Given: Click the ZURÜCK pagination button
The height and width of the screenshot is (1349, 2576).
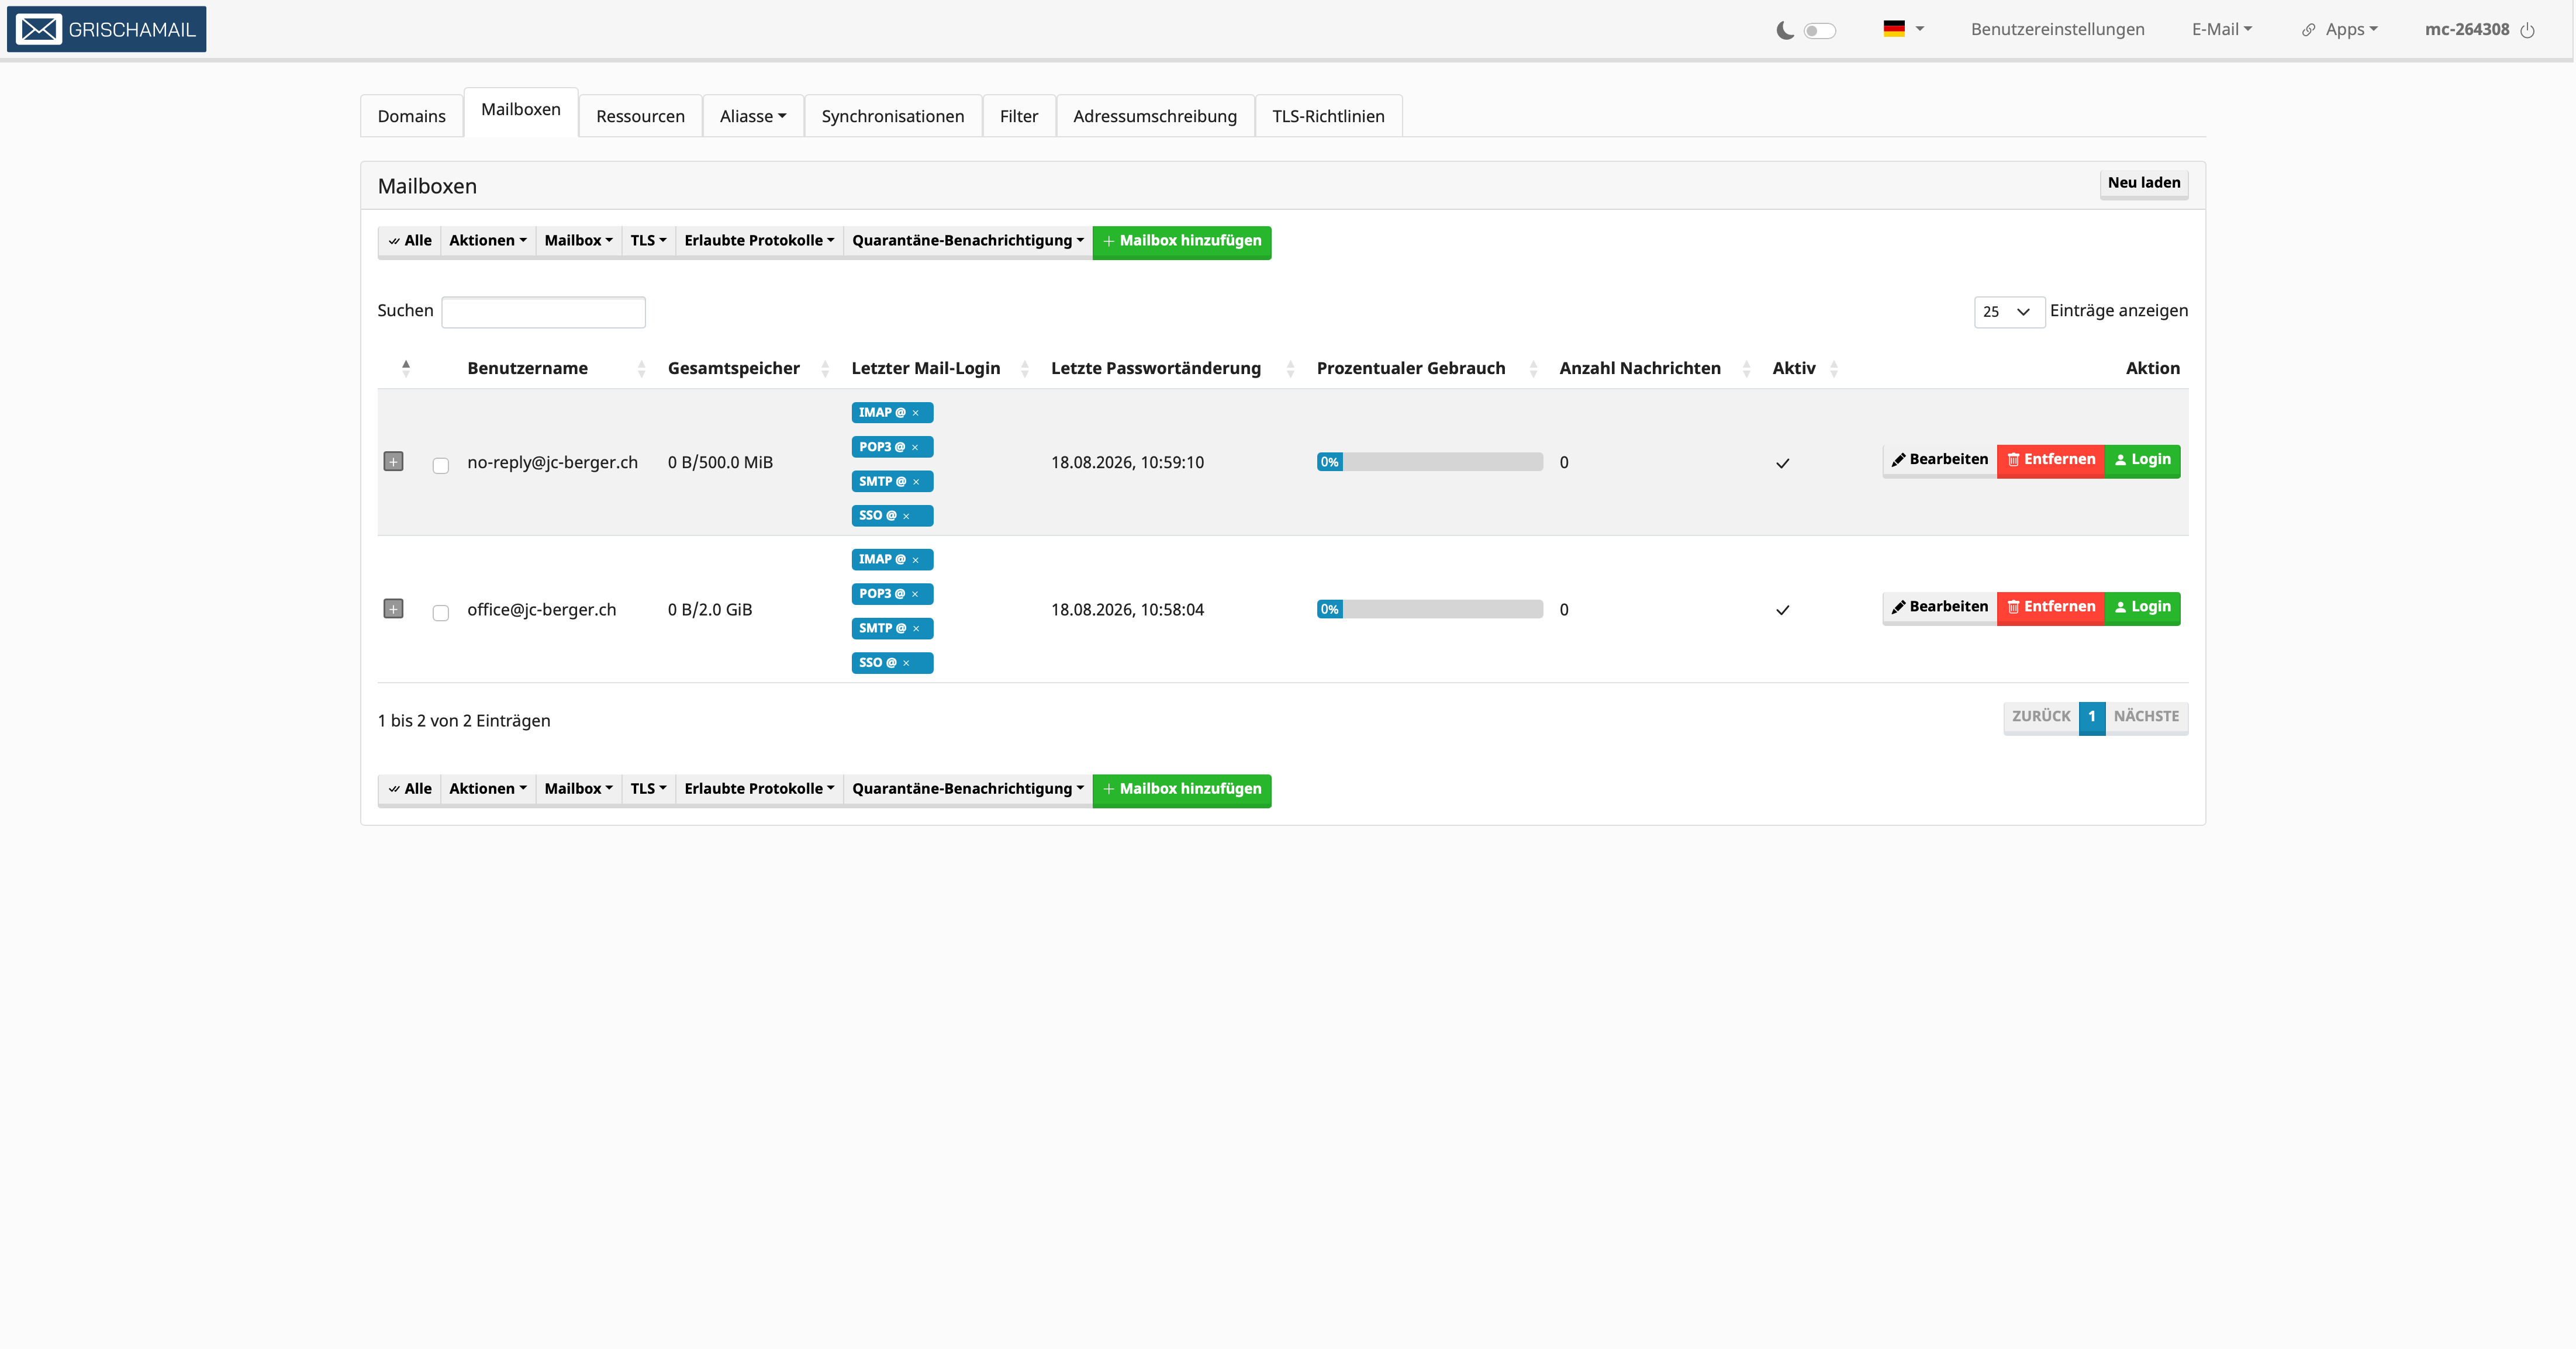Looking at the screenshot, I should coord(2041,717).
